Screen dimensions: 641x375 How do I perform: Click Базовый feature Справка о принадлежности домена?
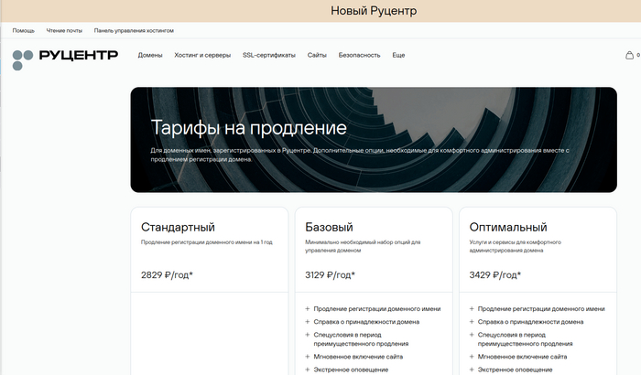click(x=366, y=322)
